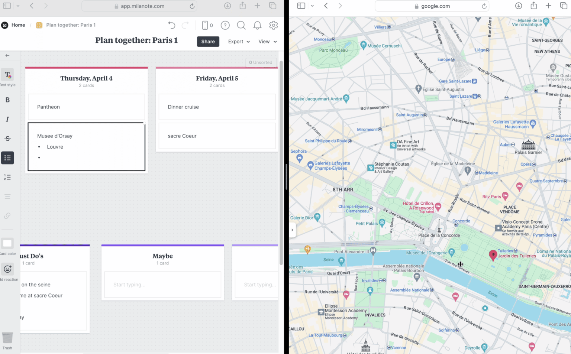Click Petit Palais map marker

tap(382, 223)
